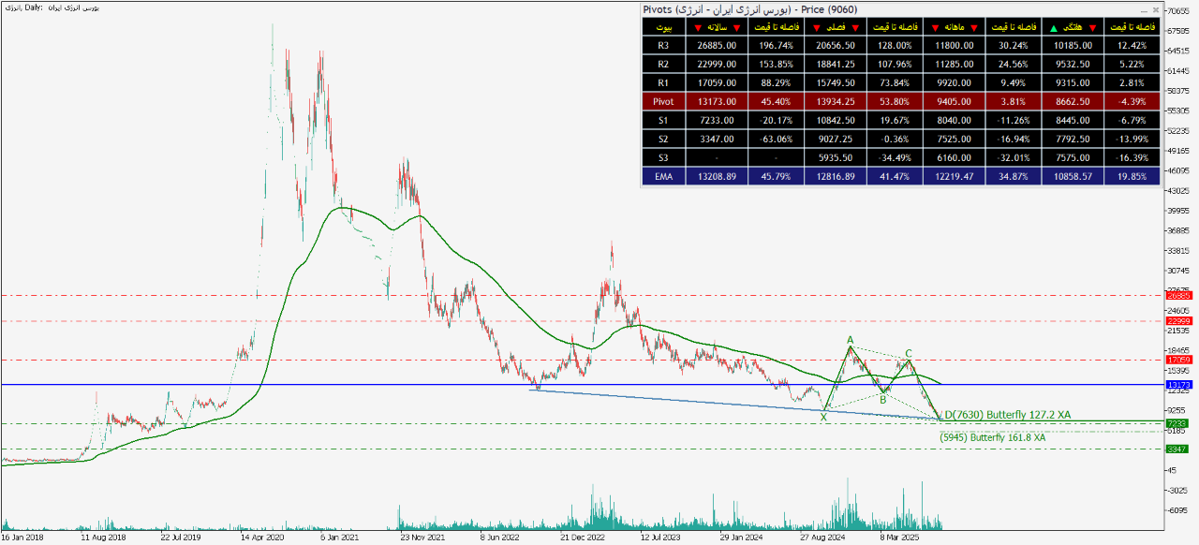Image resolution: width=1199 pixels, height=545 pixels.
Task: Minimize the Pivots panel
Action: (x=1142, y=9)
